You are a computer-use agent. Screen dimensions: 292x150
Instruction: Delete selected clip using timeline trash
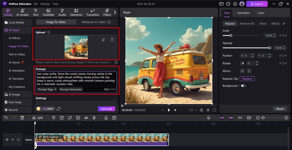tap(22, 118)
